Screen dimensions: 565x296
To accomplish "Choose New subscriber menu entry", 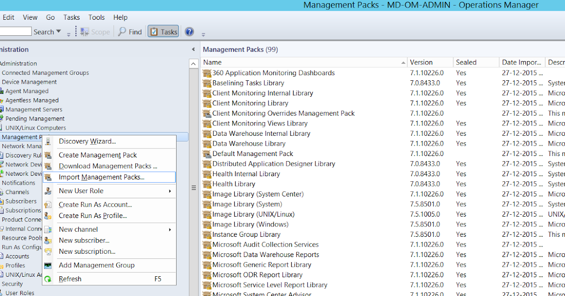I will (109, 241).
